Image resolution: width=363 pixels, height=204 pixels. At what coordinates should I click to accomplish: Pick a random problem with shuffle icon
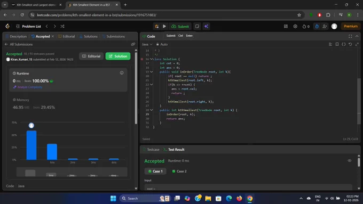click(62, 26)
